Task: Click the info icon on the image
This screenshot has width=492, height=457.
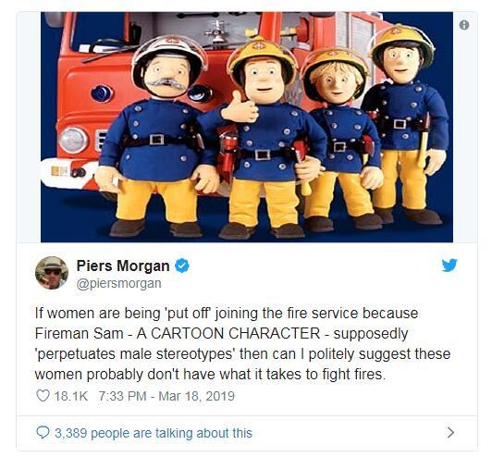Action: tap(463, 25)
